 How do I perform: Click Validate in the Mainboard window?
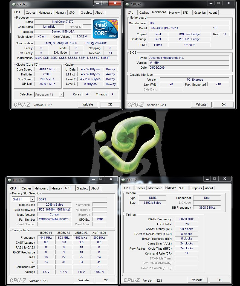point(201,104)
